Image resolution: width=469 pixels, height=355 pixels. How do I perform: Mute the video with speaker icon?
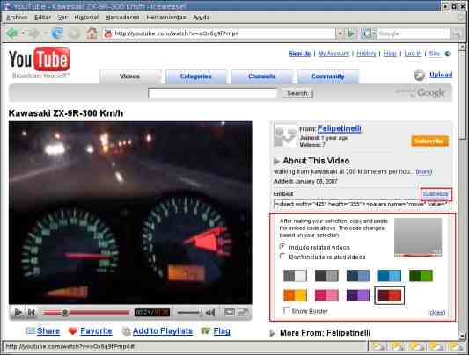click(210, 313)
